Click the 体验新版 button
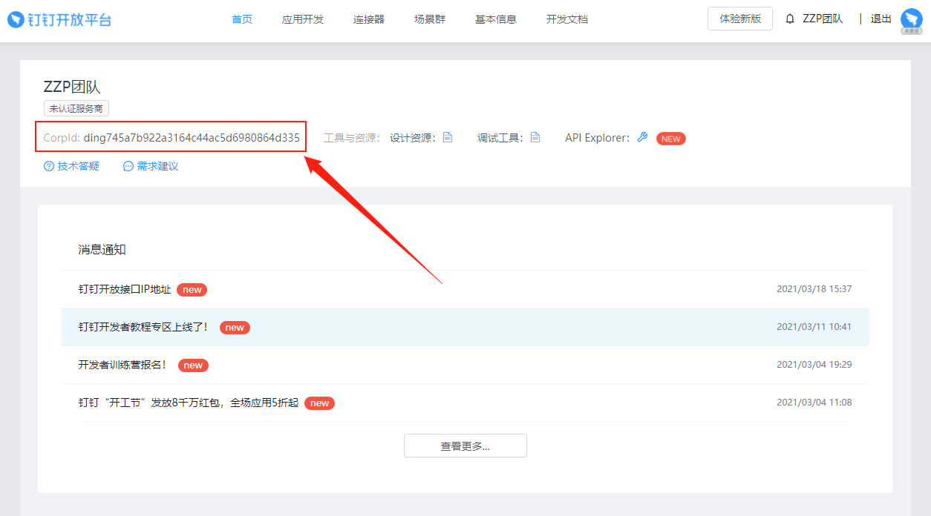 pos(739,19)
